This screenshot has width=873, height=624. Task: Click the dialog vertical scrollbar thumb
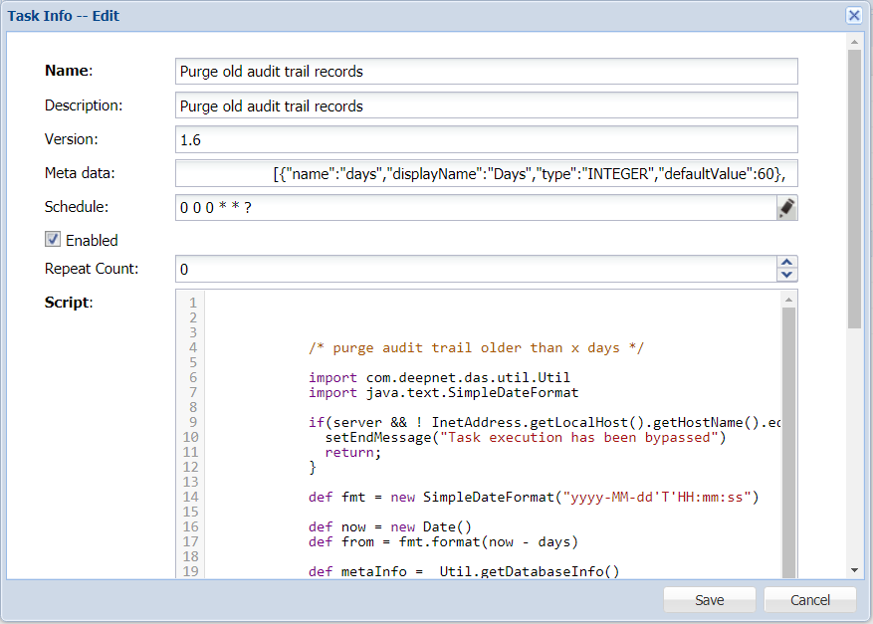point(854,189)
